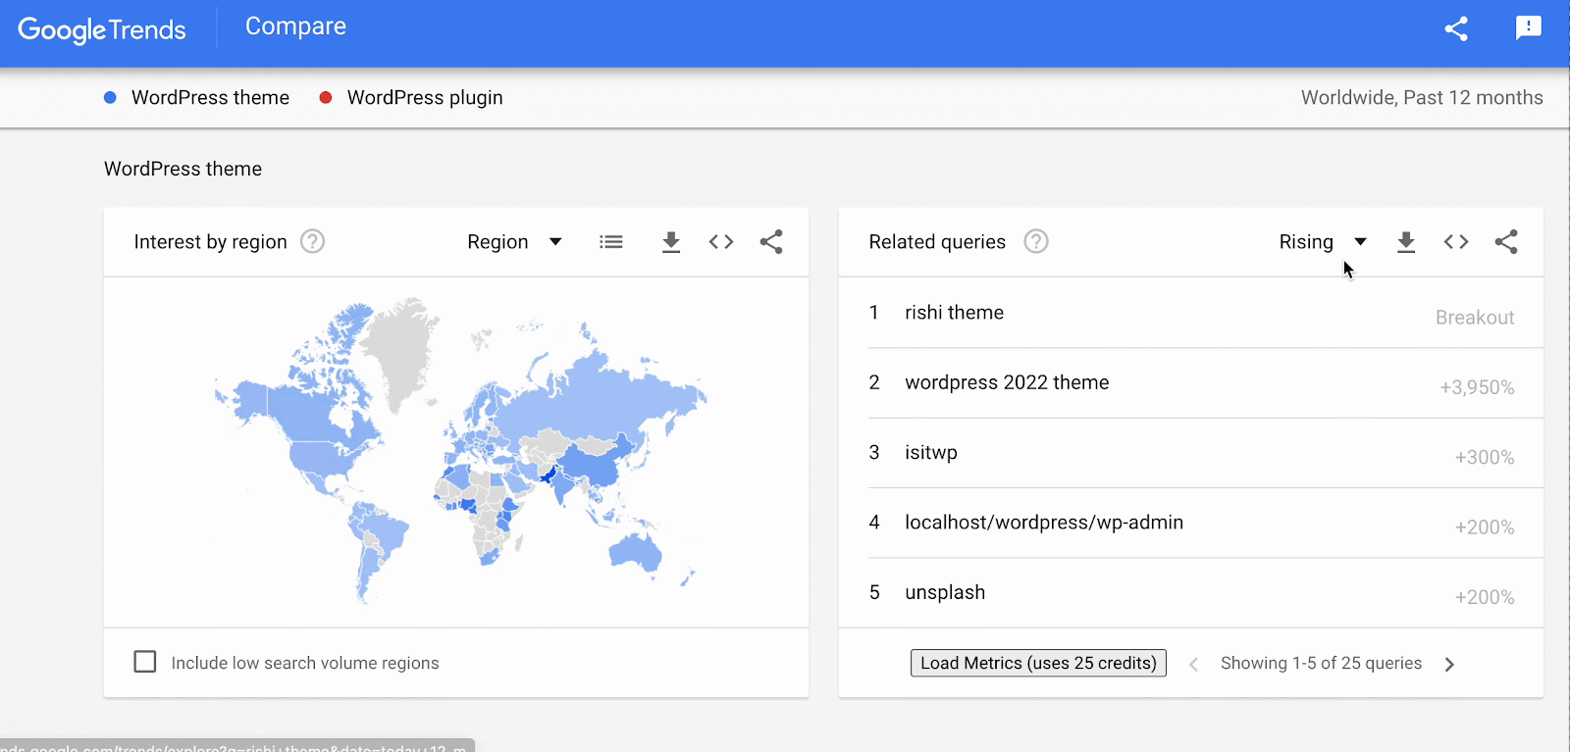The height and width of the screenshot is (752, 1570).
Task: Click the 'Interest by region' card title
Action: coord(210,242)
